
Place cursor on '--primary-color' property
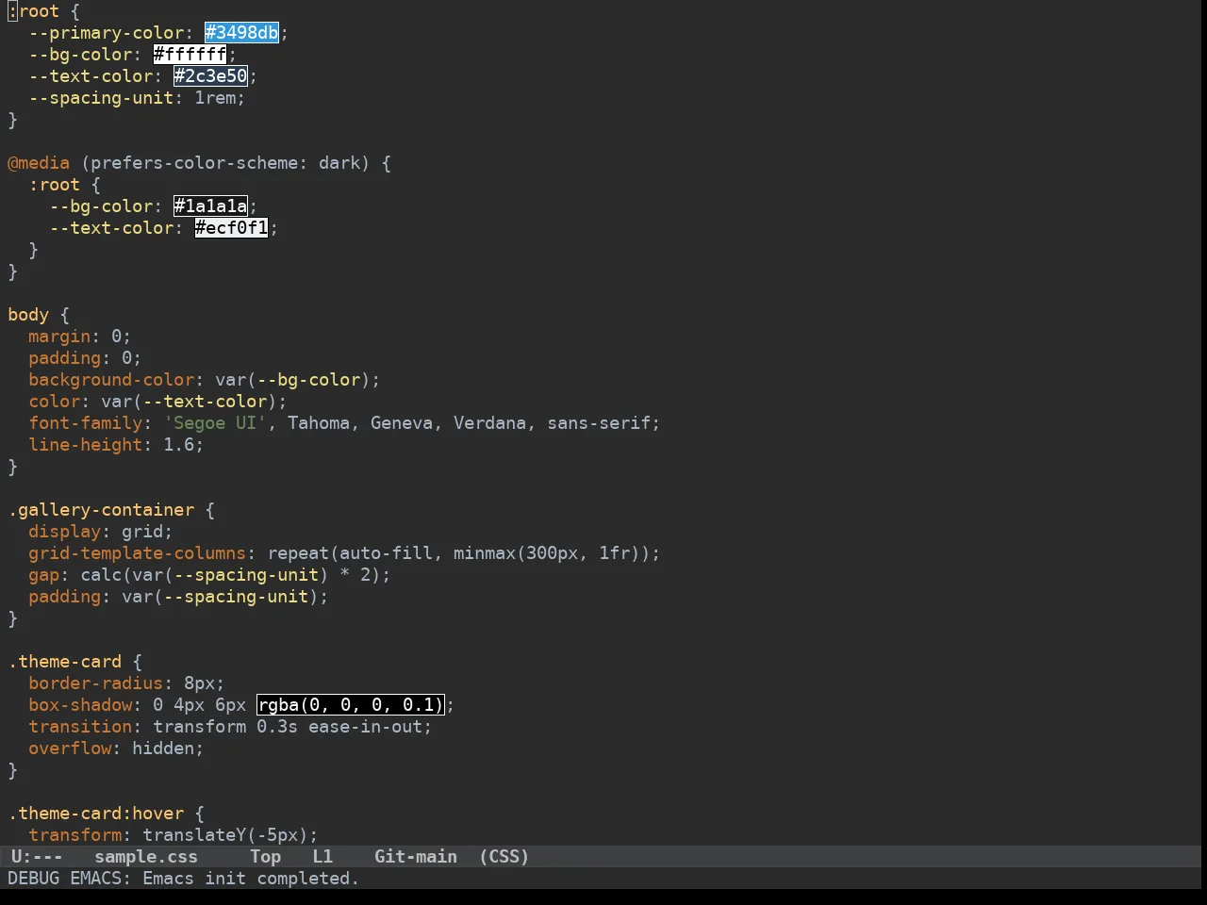click(107, 33)
